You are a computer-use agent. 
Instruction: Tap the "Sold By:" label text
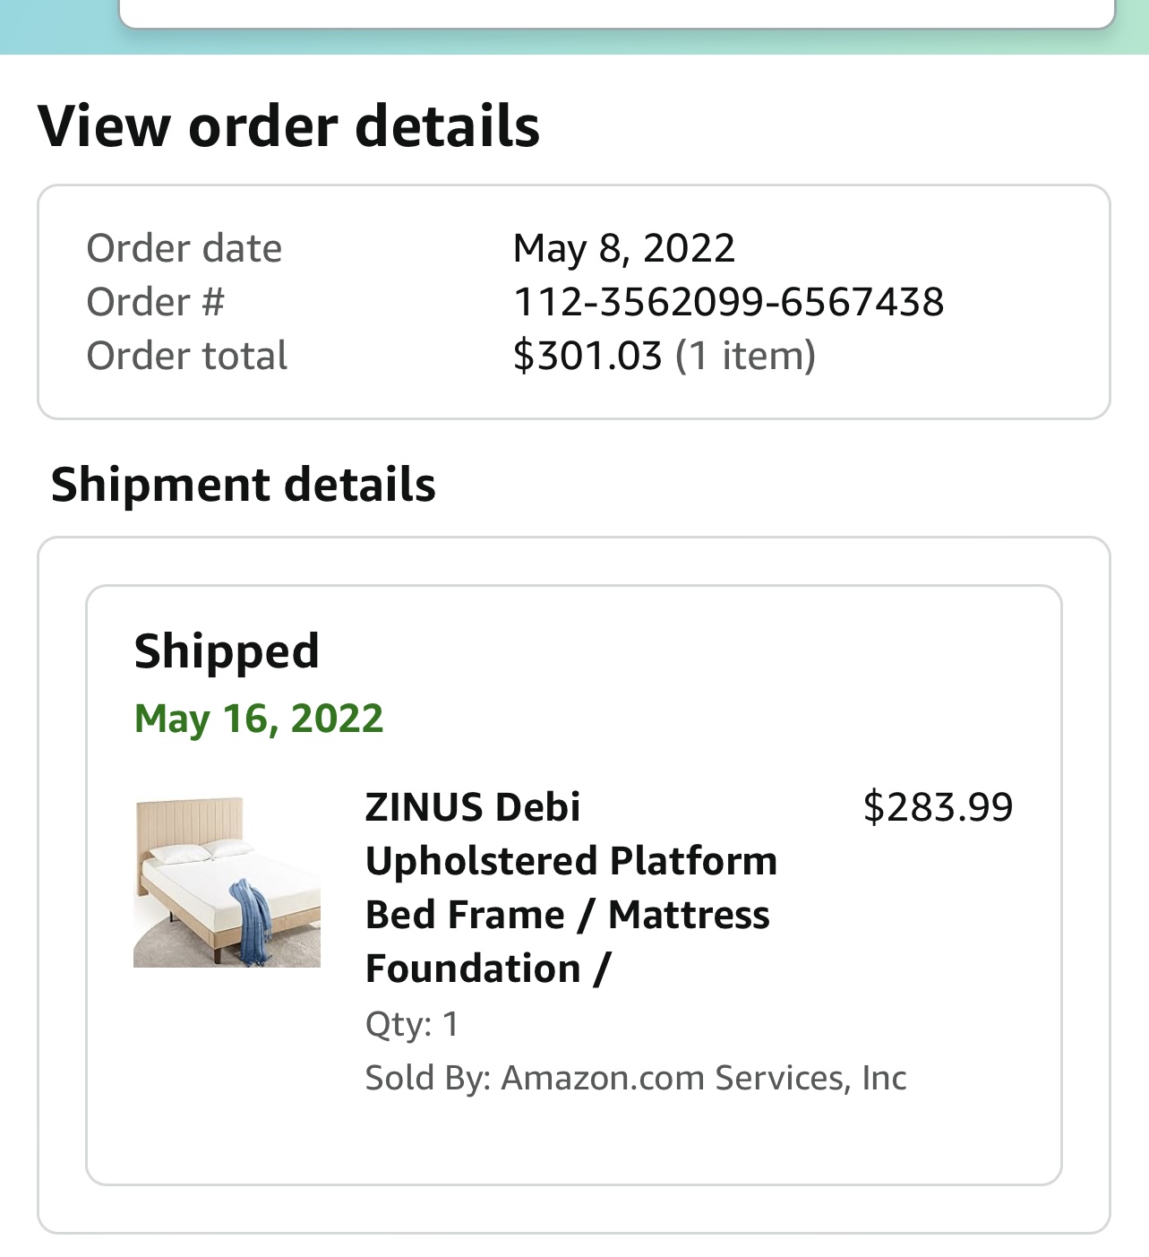(428, 1078)
